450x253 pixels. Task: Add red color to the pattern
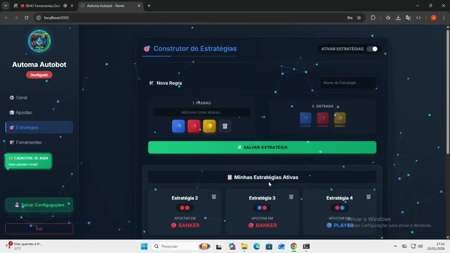point(194,126)
